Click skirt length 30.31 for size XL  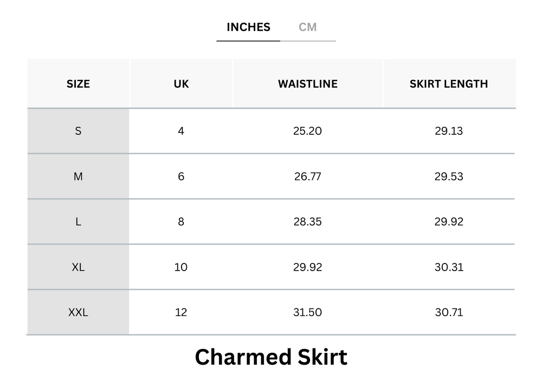pyautogui.click(x=449, y=267)
